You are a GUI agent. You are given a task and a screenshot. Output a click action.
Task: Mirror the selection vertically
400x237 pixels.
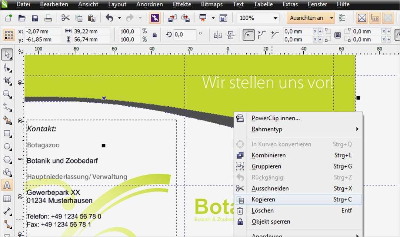tap(231, 34)
